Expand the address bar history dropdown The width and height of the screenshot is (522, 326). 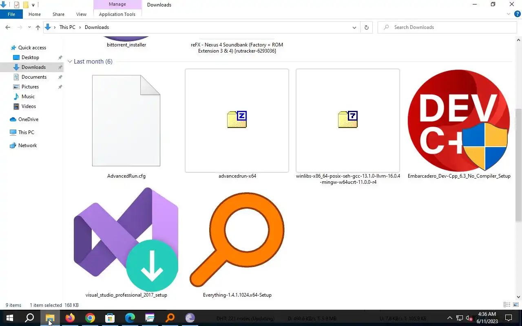point(354,27)
